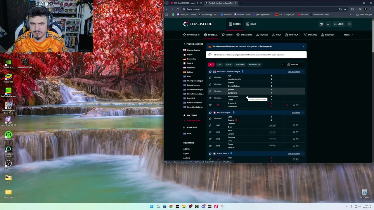Open lineups shirt icon for Brentford vs Tottenham

(297, 105)
